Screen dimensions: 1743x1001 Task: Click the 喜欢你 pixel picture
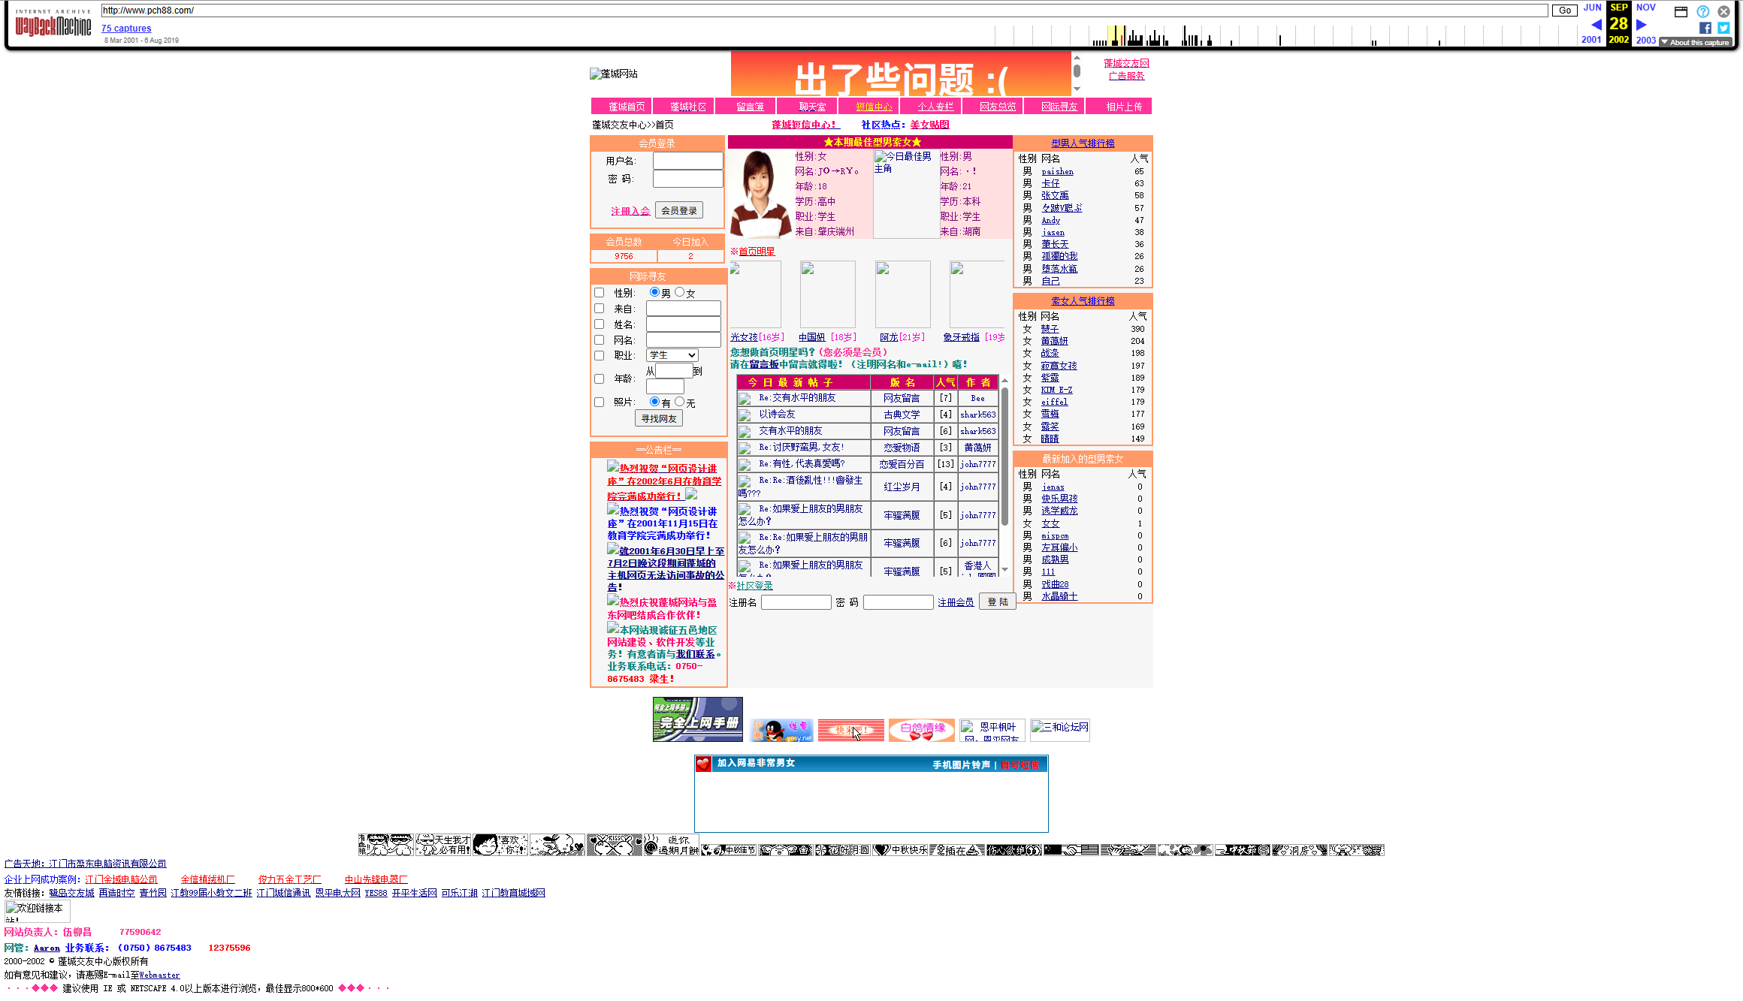(500, 845)
